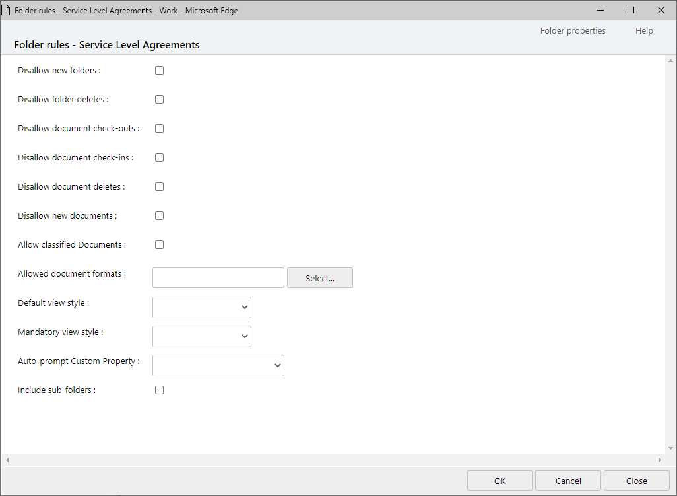The width and height of the screenshot is (677, 496).
Task: Open the Folder properties menu item
Action: tap(572, 31)
